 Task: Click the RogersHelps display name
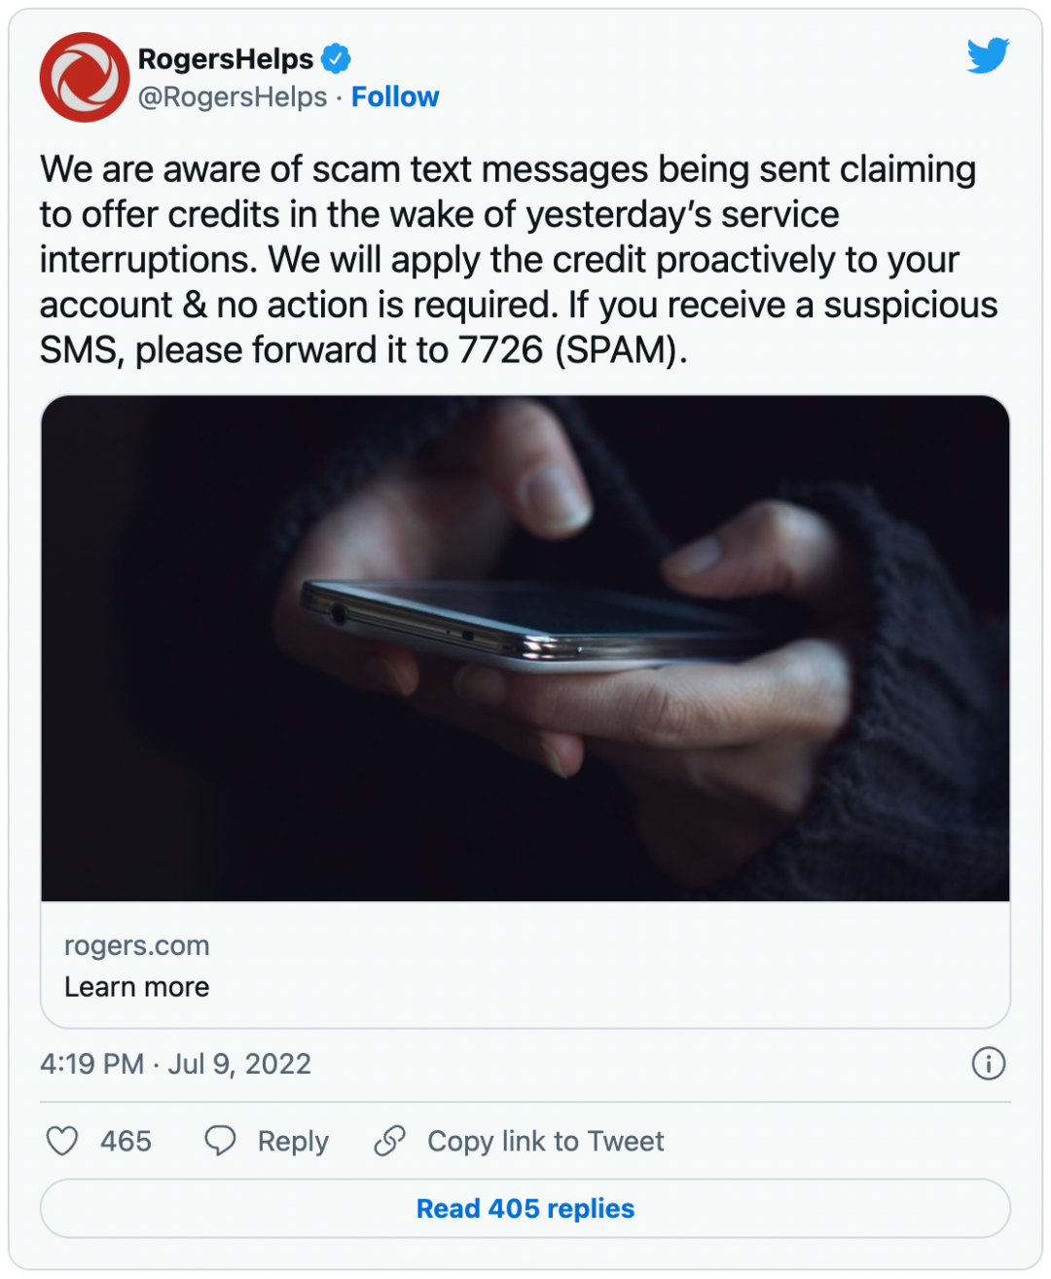226,59
